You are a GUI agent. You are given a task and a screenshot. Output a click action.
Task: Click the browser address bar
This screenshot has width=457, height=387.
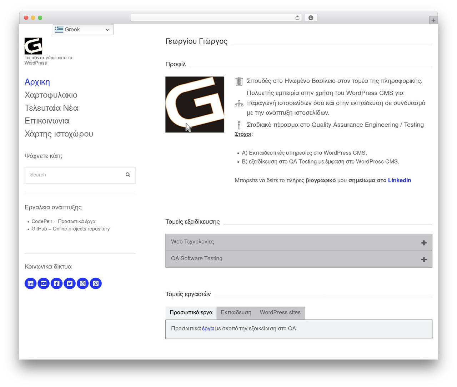(216, 18)
